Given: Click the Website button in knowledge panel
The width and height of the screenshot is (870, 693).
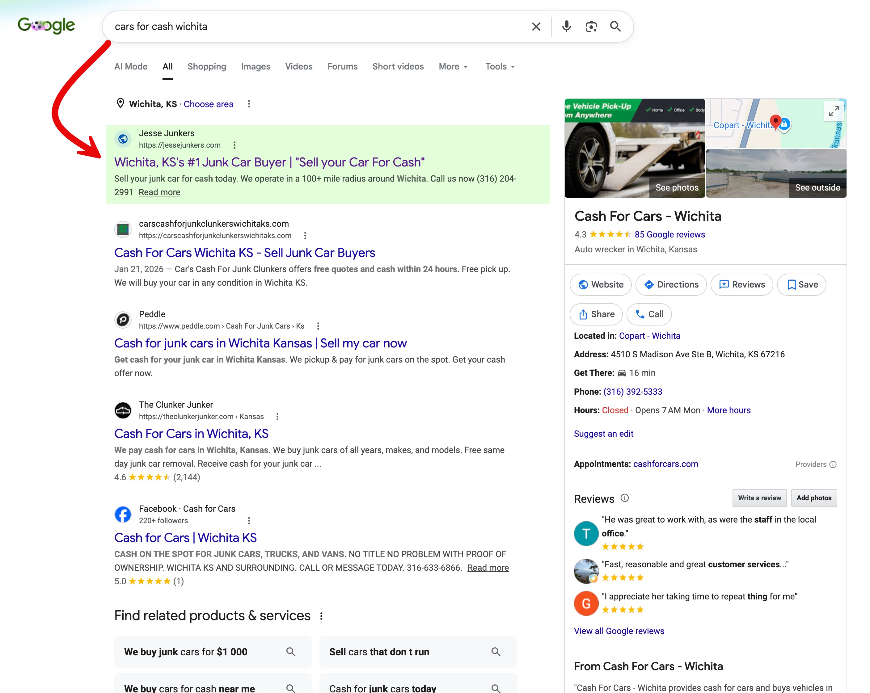Looking at the screenshot, I should [x=601, y=285].
